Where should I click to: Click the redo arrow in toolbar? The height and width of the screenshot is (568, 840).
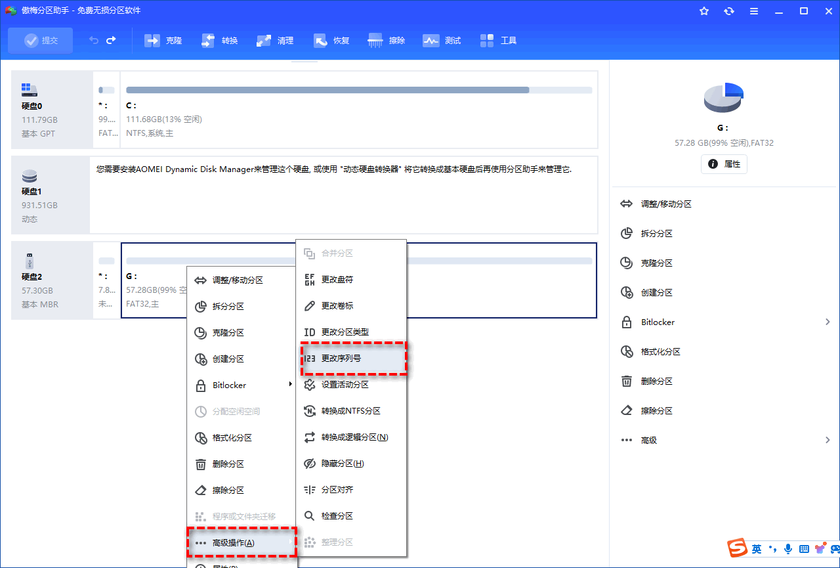111,41
